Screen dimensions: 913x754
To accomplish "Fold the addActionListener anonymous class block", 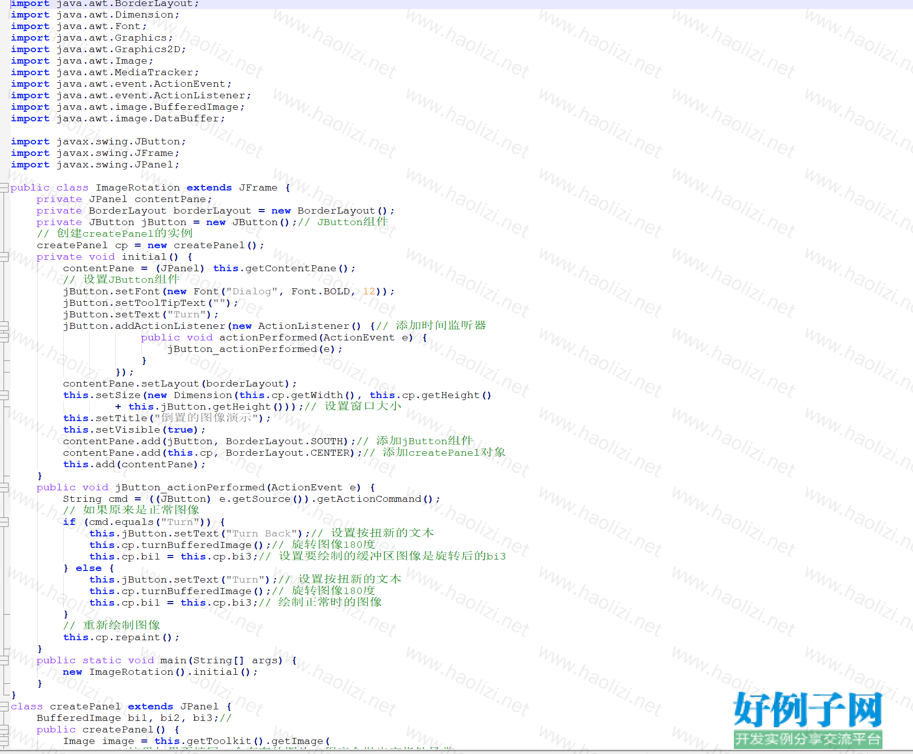I will pyautogui.click(x=4, y=326).
